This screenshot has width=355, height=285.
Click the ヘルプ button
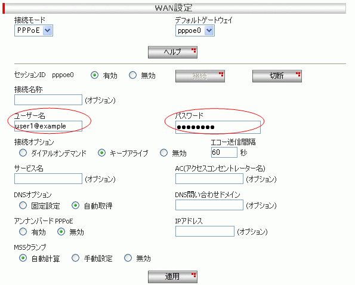[172, 53]
